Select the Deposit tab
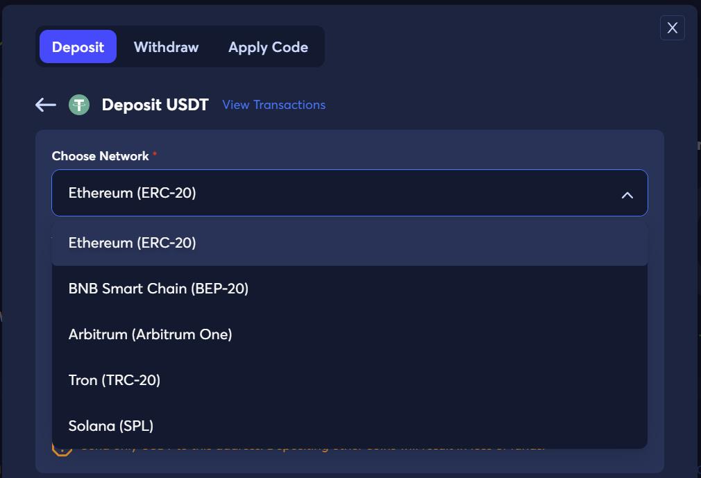The image size is (701, 478). point(78,47)
